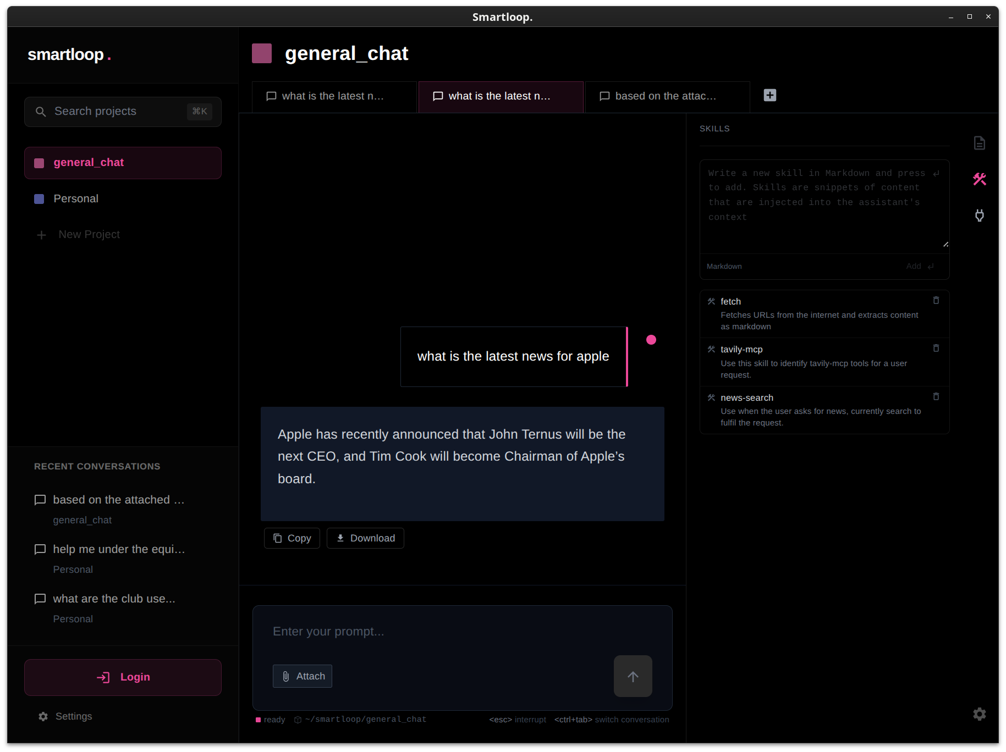Download the assistant response
1006x752 pixels.
coord(365,538)
